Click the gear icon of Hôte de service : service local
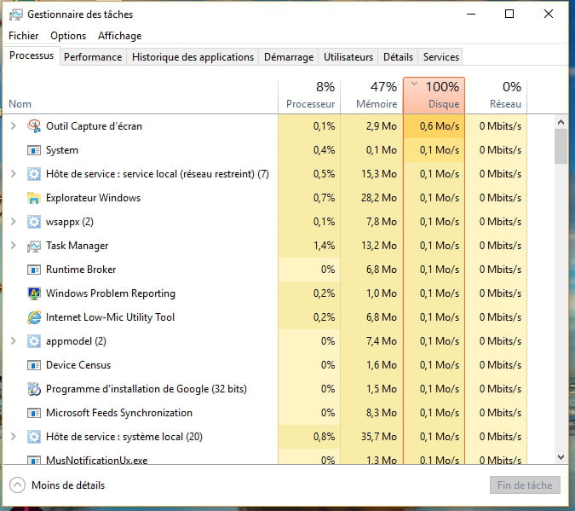This screenshot has width=575, height=511. (x=34, y=174)
